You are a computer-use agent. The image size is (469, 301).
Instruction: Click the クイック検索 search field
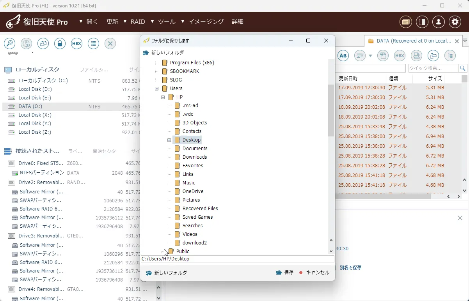point(433,68)
